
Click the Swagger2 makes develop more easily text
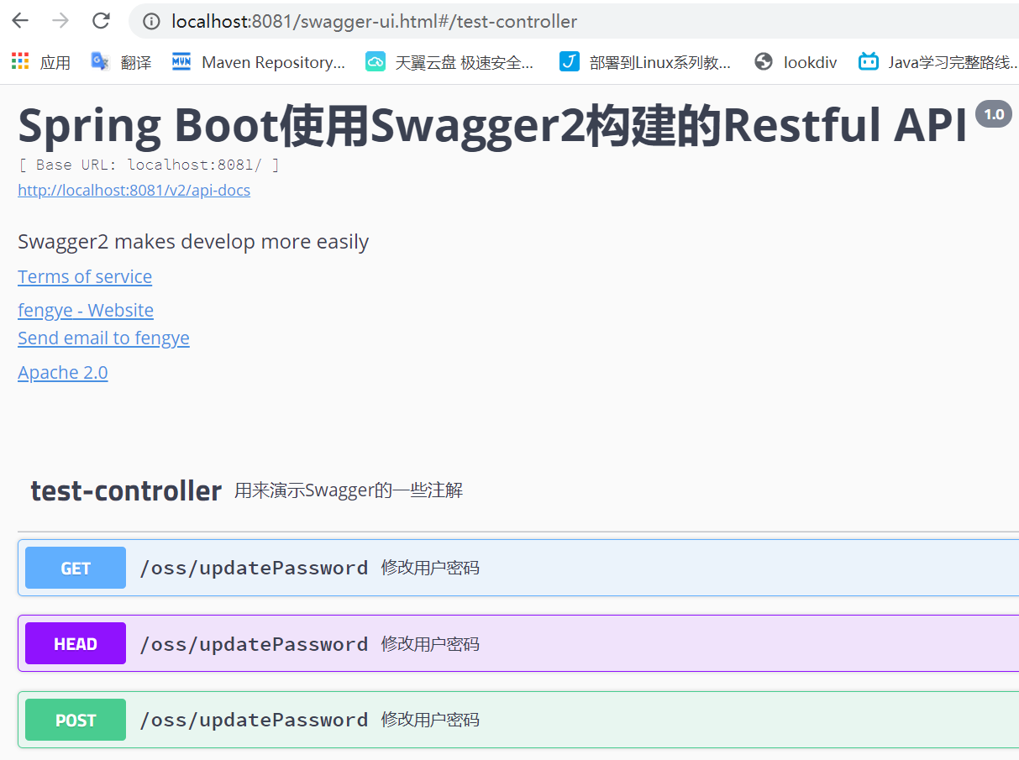click(x=193, y=242)
